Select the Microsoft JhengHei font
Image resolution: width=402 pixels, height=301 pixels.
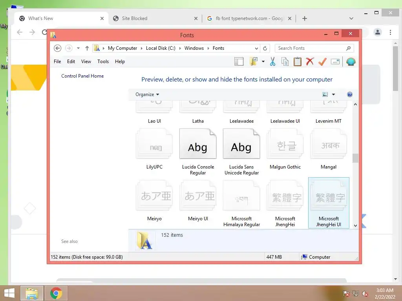[285, 203]
